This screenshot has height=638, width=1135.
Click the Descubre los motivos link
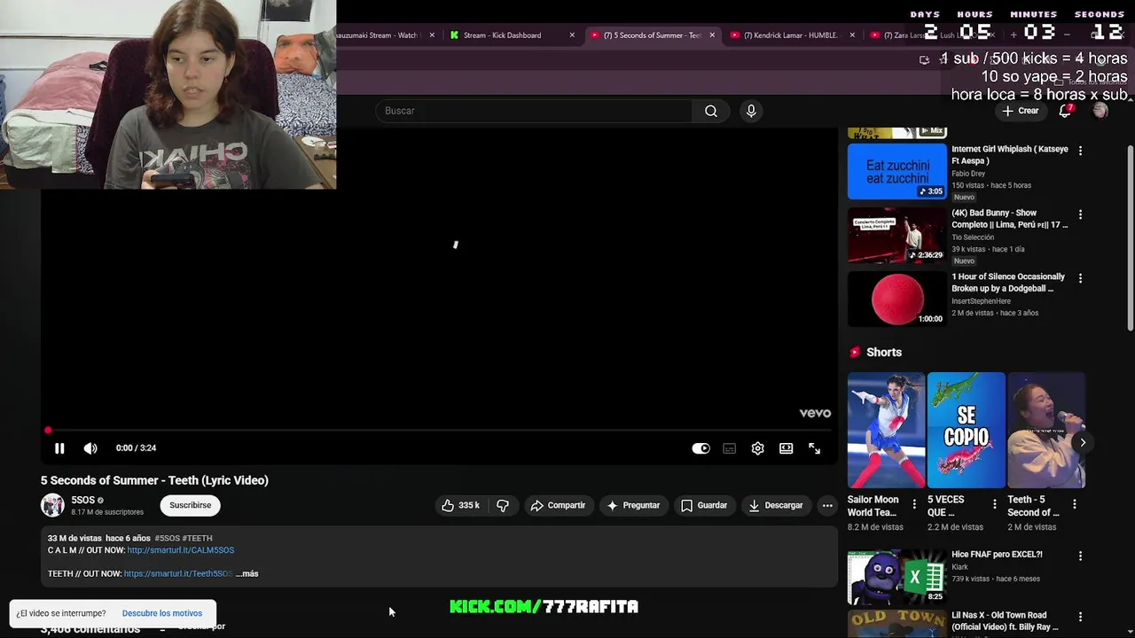[x=162, y=613]
